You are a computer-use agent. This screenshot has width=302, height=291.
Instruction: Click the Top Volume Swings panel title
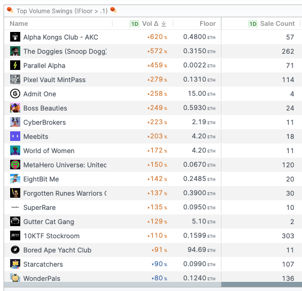(62, 11)
